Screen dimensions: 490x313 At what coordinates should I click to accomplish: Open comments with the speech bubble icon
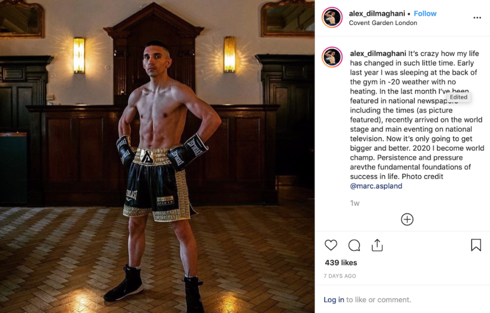(x=354, y=245)
